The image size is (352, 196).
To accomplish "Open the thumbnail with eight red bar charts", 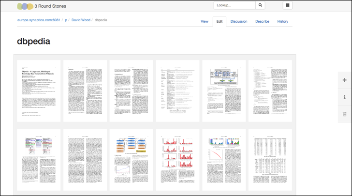I will coord(177,160).
